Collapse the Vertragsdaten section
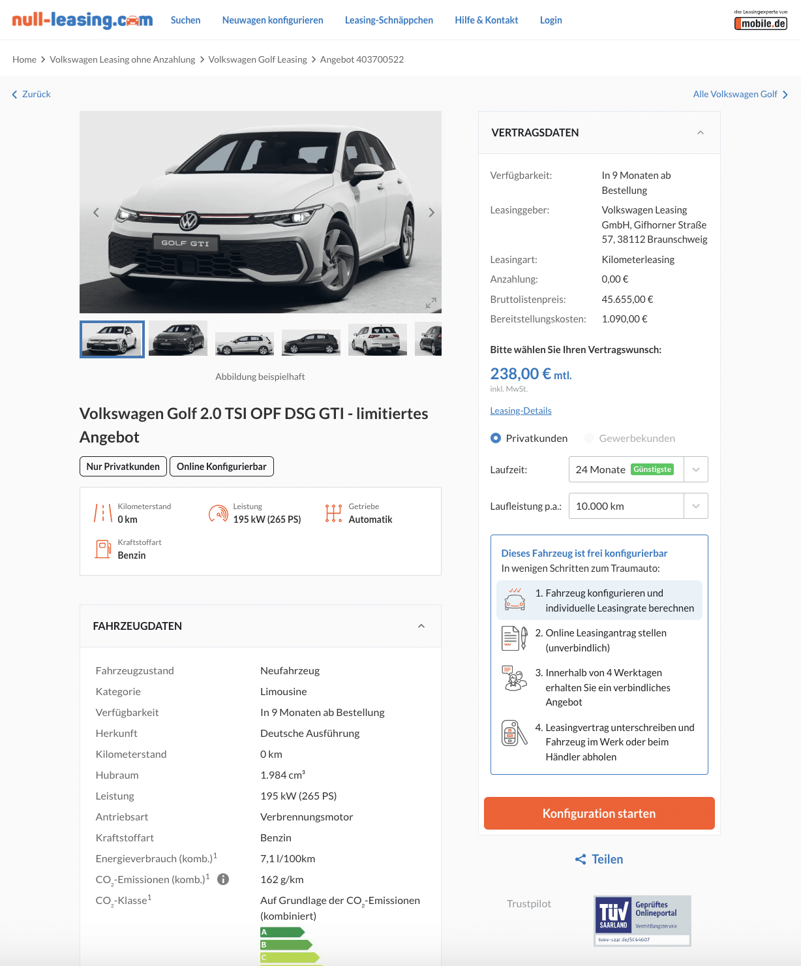The image size is (801, 966). click(x=700, y=132)
